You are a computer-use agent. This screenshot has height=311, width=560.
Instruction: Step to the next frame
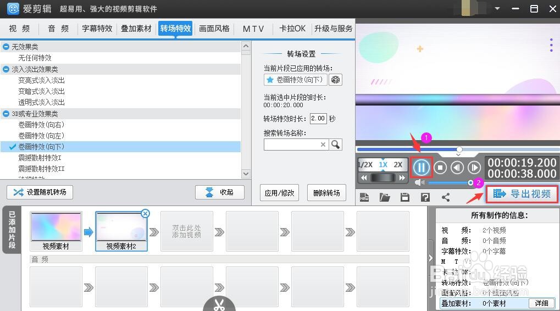pos(474,167)
